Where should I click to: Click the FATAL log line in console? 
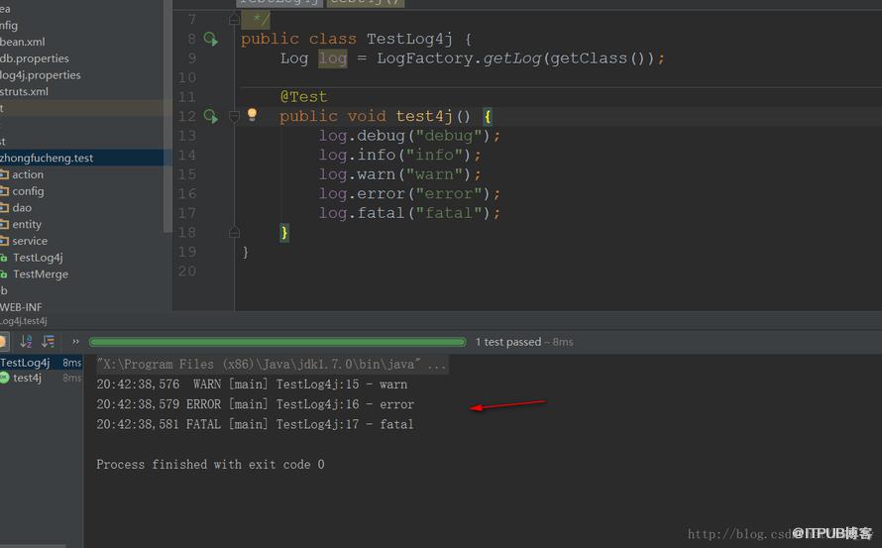pos(255,424)
